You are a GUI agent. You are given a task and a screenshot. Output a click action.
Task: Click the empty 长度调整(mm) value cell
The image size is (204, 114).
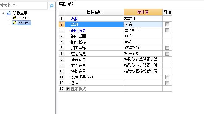pos(143,77)
